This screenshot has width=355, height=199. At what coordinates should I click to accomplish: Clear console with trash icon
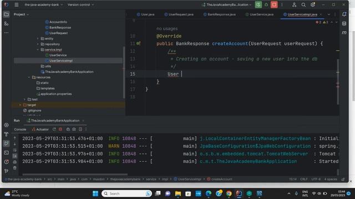[15, 168]
